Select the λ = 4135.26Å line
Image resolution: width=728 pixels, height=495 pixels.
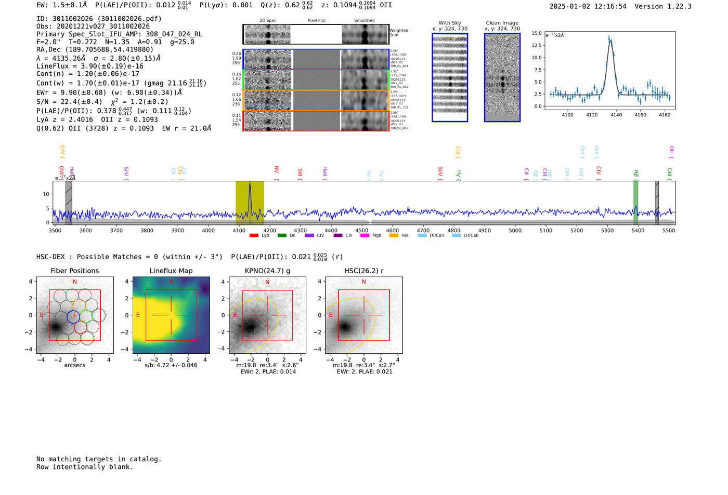[99, 58]
